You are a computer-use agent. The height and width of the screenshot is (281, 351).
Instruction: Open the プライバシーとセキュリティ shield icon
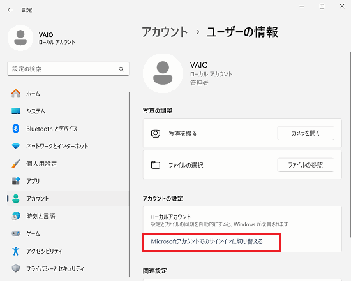pyautogui.click(x=16, y=268)
